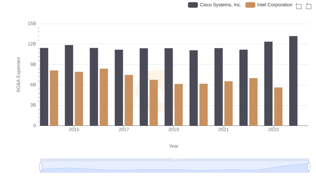Click the right handle of the zoom slider
This screenshot has height=182, width=316.
(309, 167)
